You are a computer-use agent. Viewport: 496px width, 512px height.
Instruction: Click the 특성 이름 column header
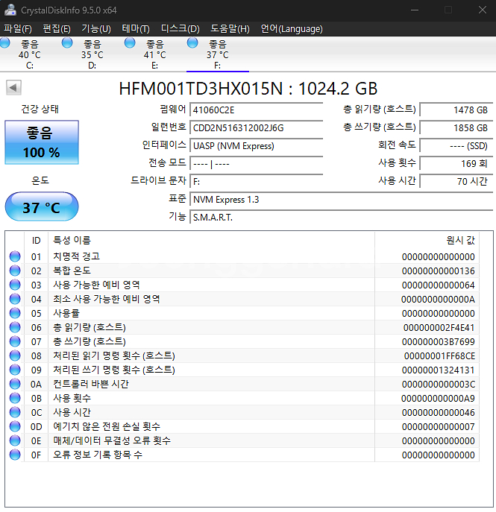(x=211, y=240)
